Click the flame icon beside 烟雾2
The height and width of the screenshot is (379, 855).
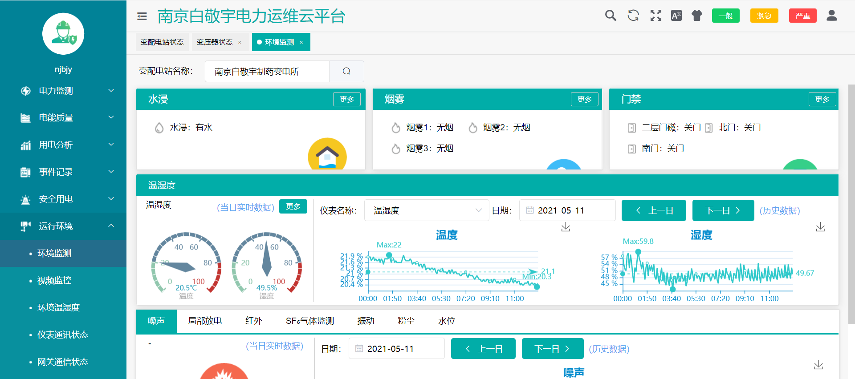473,128
